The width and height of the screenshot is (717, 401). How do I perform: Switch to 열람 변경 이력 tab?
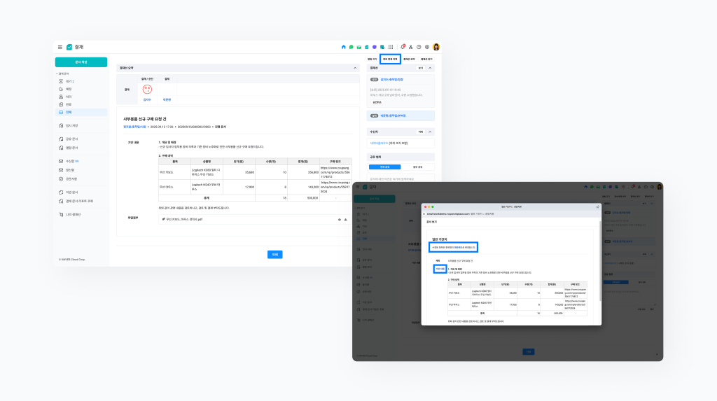390,59
